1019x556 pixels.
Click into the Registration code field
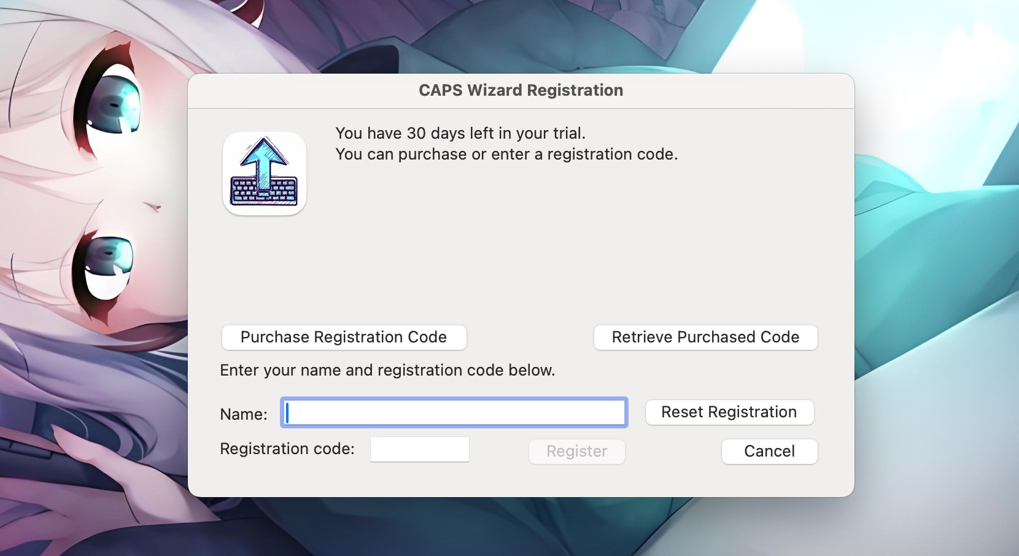(420, 449)
